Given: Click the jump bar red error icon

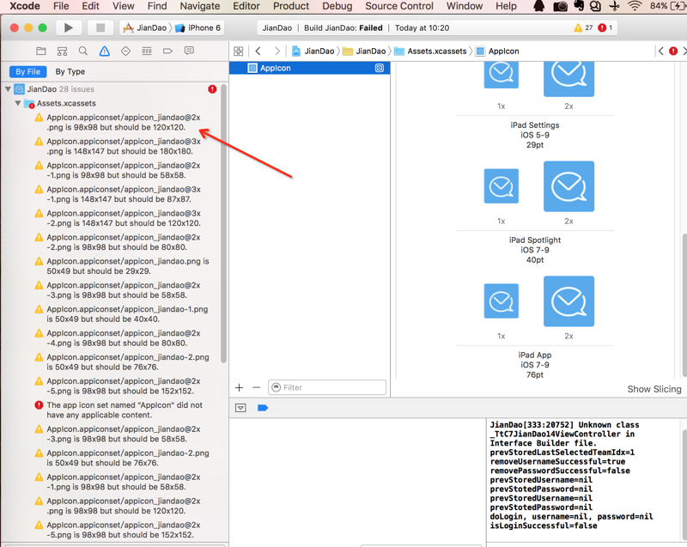Looking at the screenshot, I should coord(673,52).
